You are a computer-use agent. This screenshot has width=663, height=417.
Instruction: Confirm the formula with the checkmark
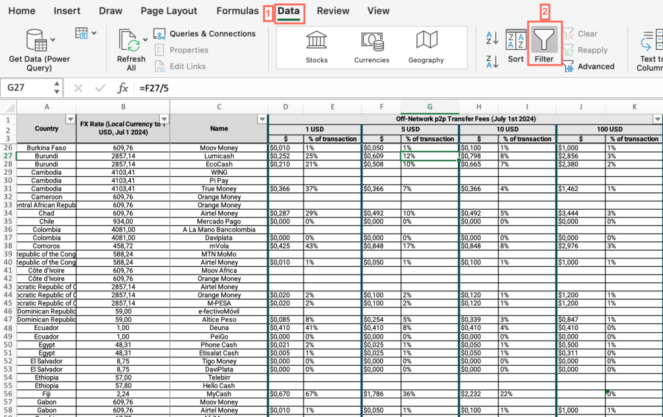pyautogui.click(x=100, y=88)
